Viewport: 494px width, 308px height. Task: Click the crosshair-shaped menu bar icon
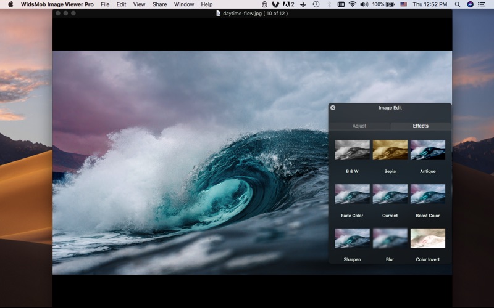coord(303,4)
